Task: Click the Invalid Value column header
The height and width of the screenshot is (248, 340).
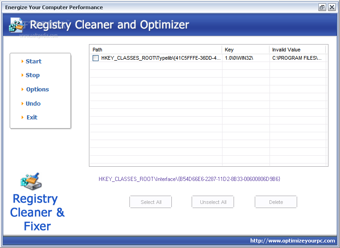Action: [x=298, y=50]
